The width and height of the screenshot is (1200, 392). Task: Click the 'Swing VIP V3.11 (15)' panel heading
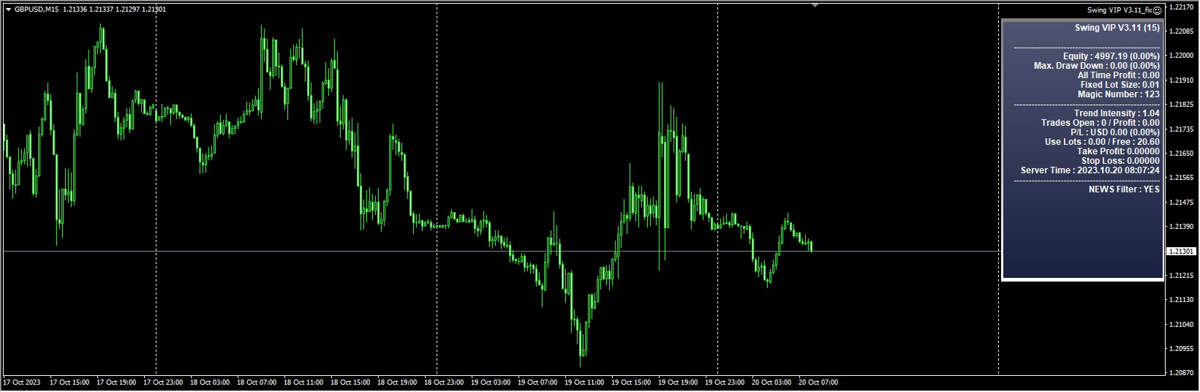coord(1117,28)
